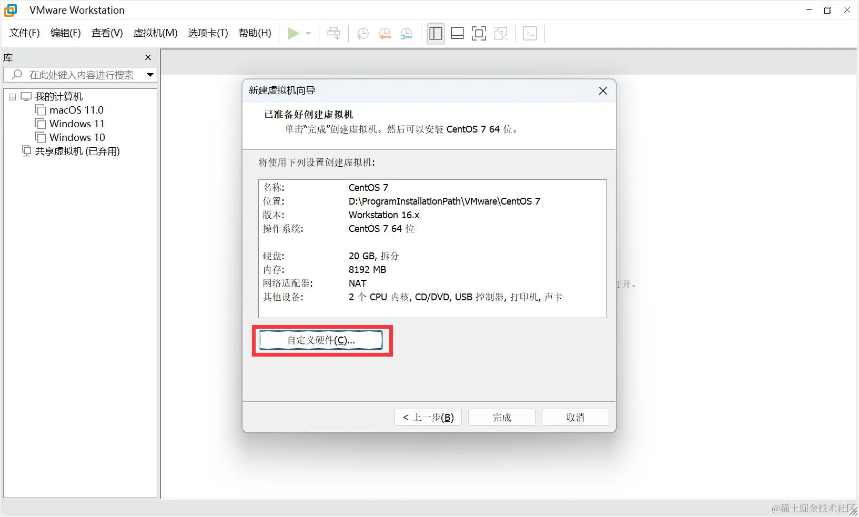Click the Take Snapshot toolbar icon

(363, 34)
